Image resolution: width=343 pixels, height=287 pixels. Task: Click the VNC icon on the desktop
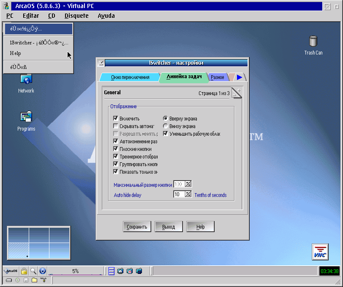[x=320, y=252]
